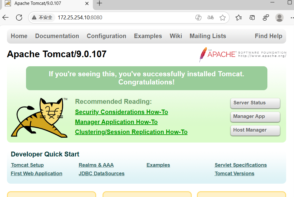This screenshot has height=197, width=294.
Task: Click the Apache Software Foundation logo
Action: [x=243, y=54]
